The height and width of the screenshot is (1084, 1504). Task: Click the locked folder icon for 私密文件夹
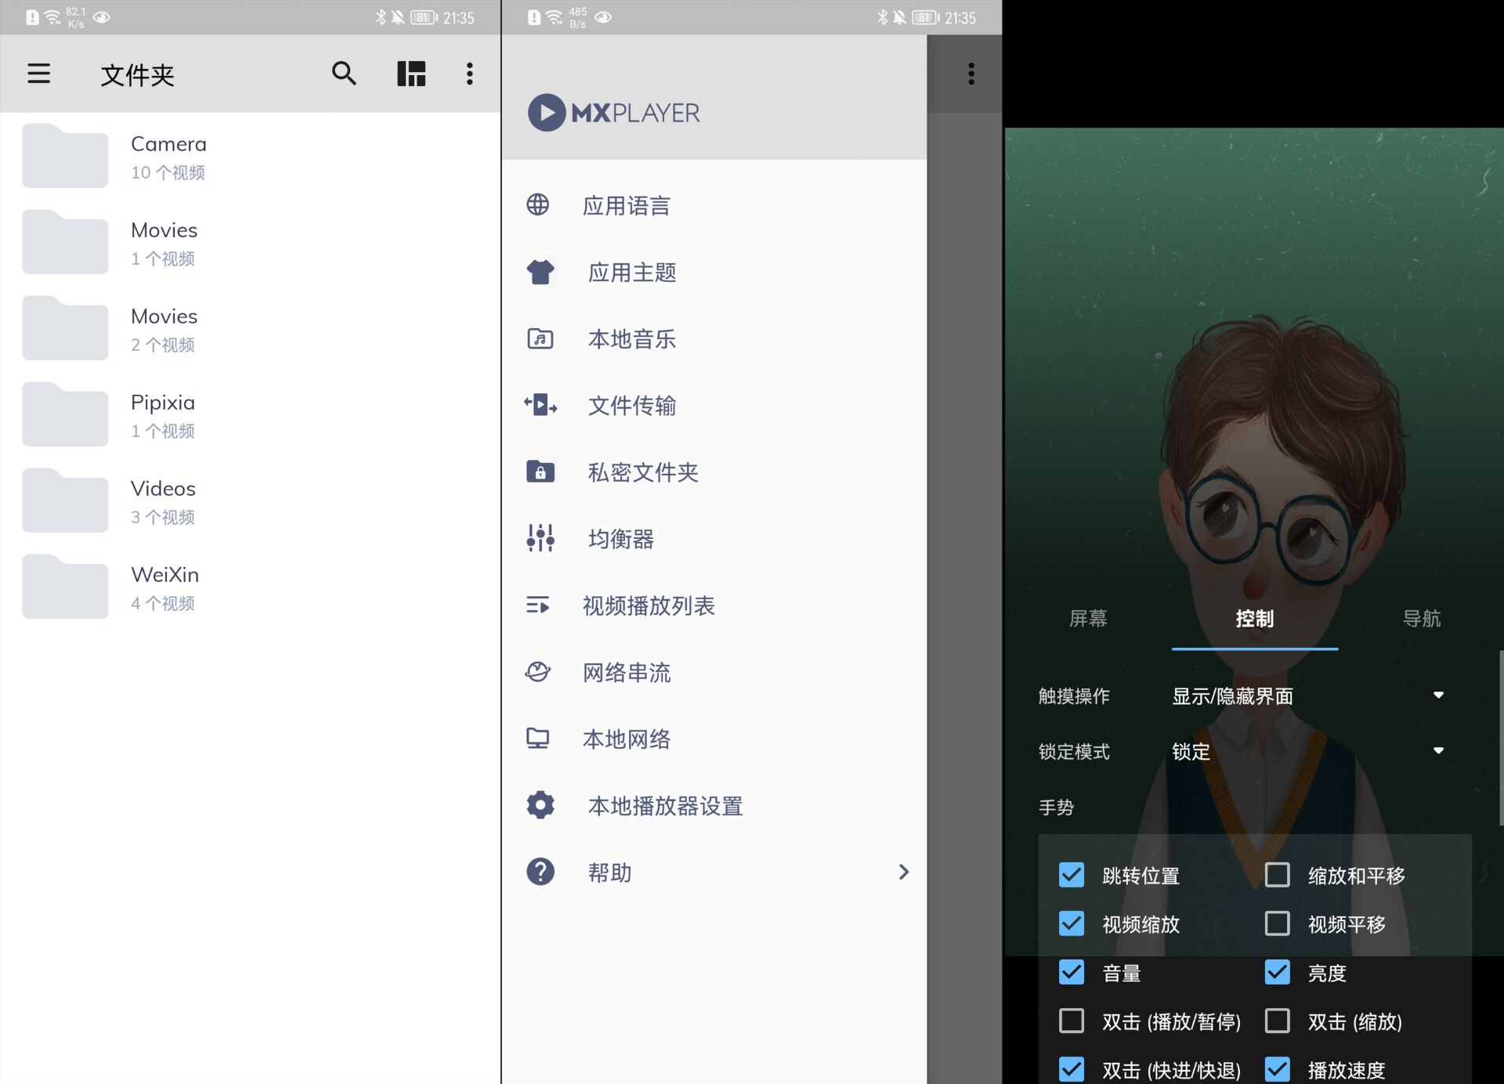click(540, 472)
